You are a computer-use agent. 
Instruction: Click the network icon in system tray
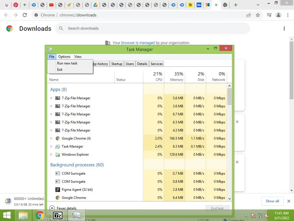coord(260,216)
